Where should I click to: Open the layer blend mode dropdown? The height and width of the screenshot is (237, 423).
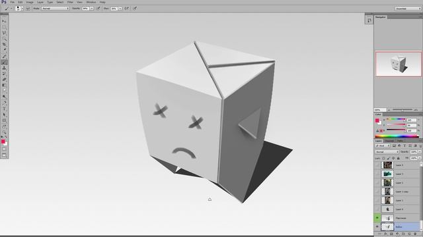pos(387,152)
